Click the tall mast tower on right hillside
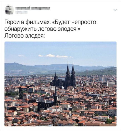 [x=87, y=73]
